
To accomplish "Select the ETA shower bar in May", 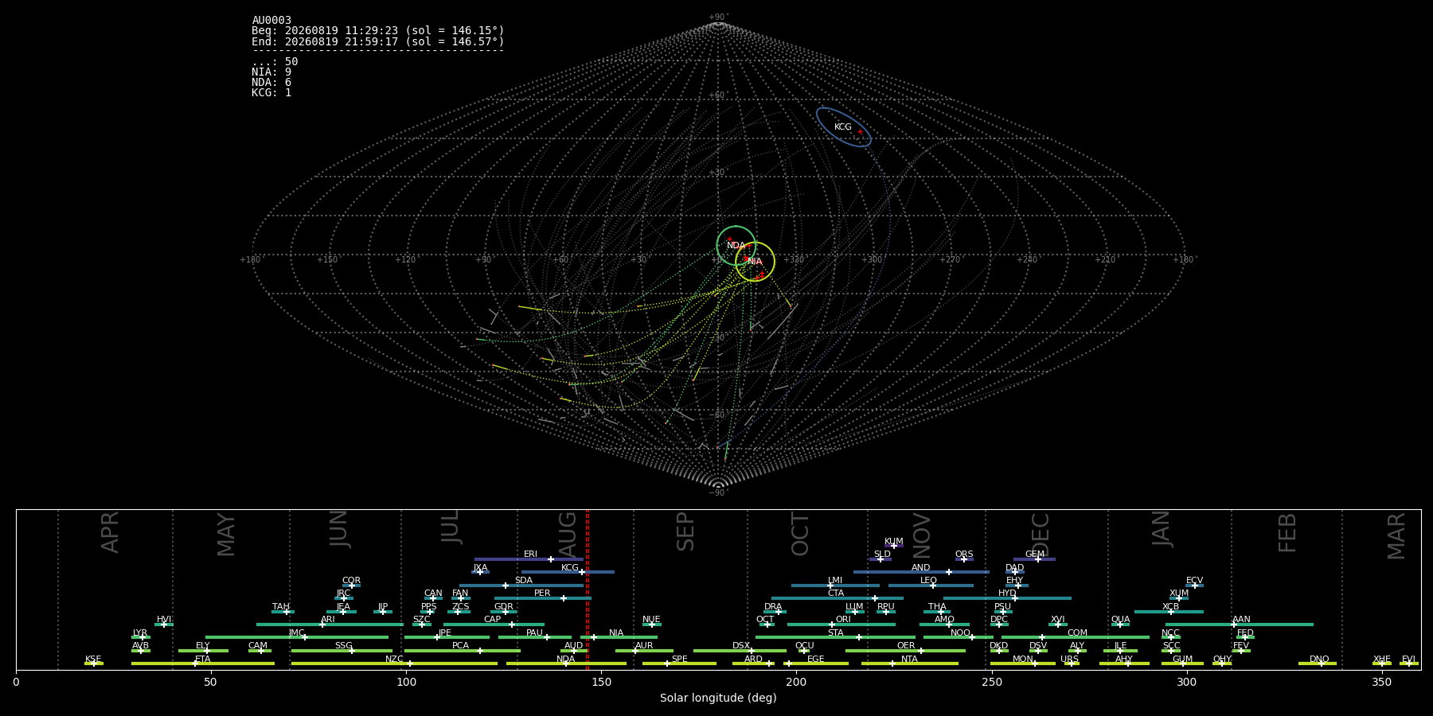I will (x=203, y=663).
